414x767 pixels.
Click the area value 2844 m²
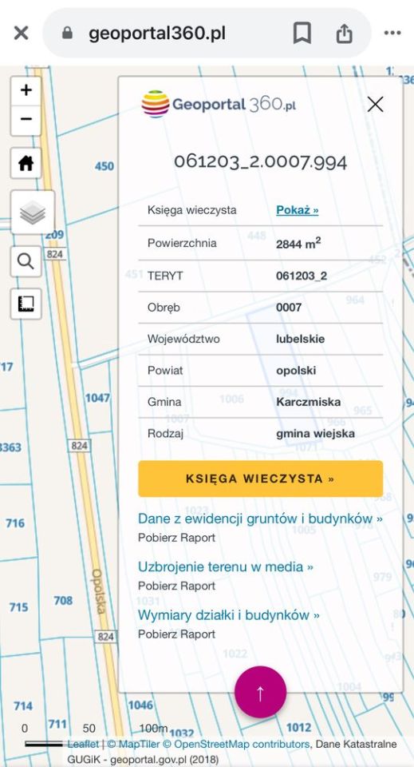298,243
